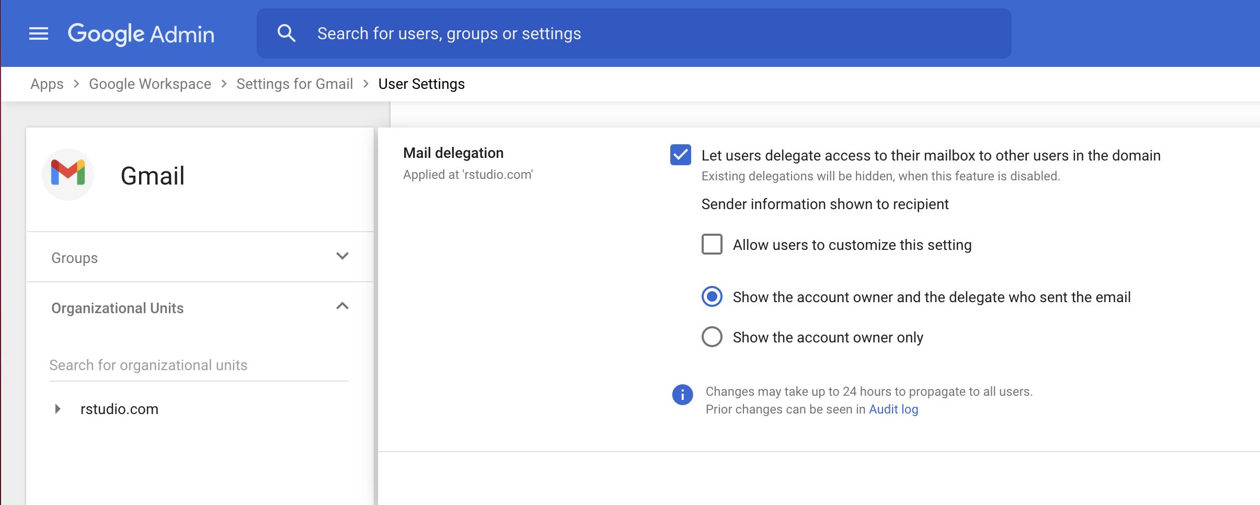
Task: Go to Apps breadcrumb
Action: (x=47, y=84)
